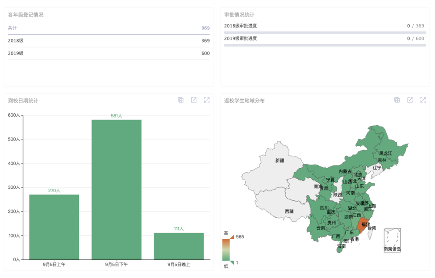This screenshot has width=435, height=278.
Task: Click the 南海诸岛 inset map thumbnail
Action: (x=392, y=240)
